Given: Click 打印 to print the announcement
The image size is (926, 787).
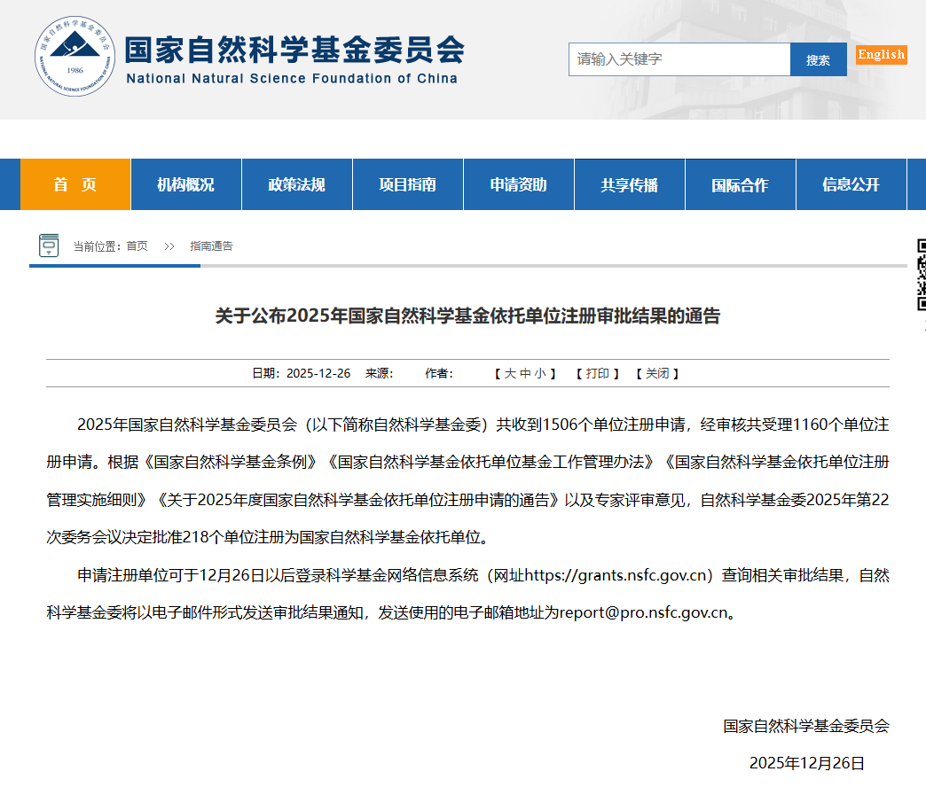Looking at the screenshot, I should click(x=597, y=374).
